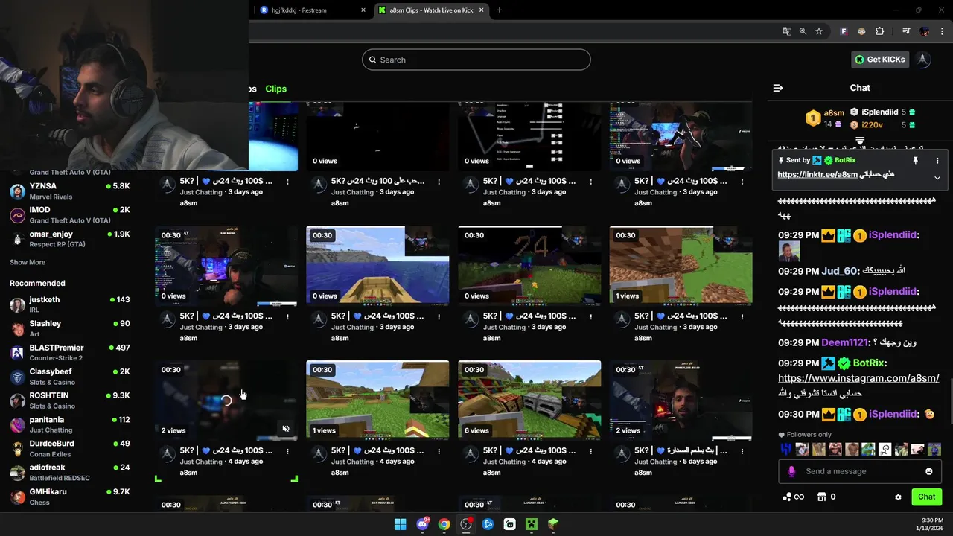Open recommended channel ROSHTEIN

click(70, 401)
